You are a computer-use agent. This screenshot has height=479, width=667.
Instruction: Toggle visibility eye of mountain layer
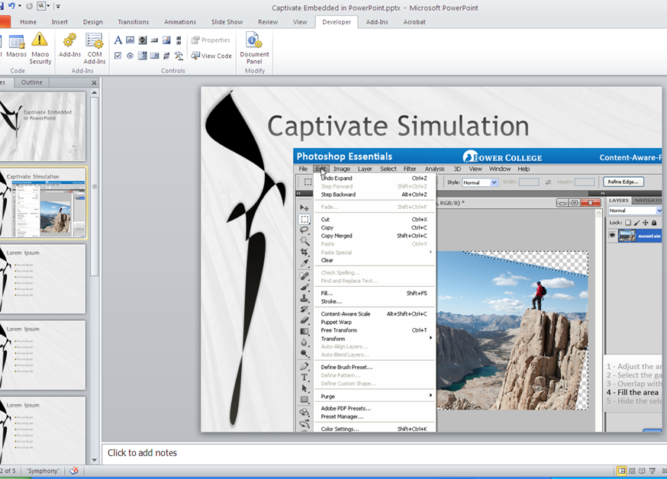[612, 236]
